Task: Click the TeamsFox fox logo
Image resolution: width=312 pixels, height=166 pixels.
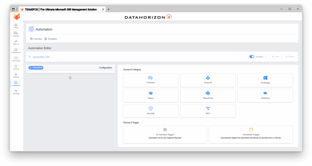Action: click(x=17, y=16)
